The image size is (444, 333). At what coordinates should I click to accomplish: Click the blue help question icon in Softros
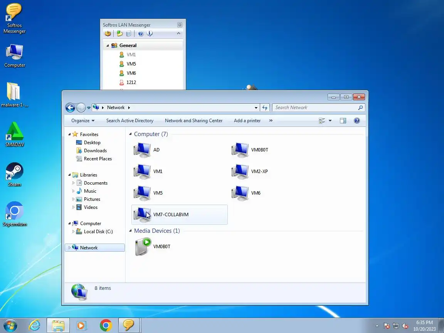point(141,34)
